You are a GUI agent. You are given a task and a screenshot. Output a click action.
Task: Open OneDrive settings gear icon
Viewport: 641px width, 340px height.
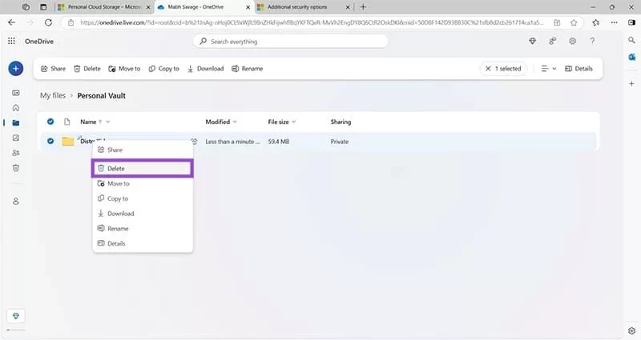point(573,41)
